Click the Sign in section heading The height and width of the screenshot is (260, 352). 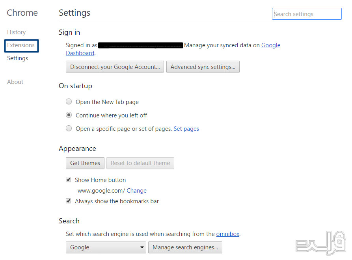69,32
